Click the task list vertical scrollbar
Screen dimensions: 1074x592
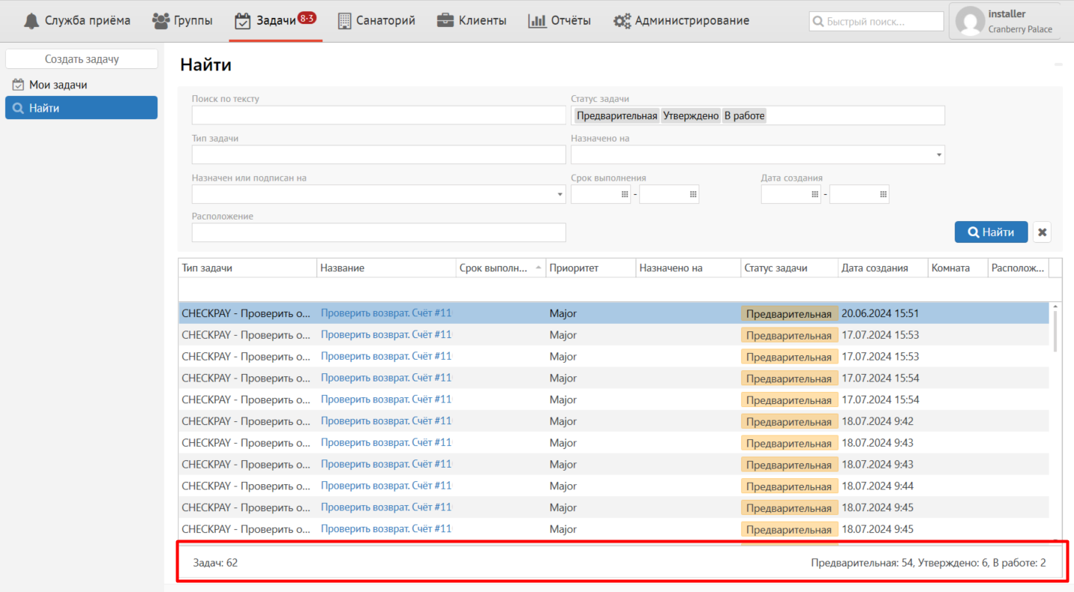(x=1055, y=330)
